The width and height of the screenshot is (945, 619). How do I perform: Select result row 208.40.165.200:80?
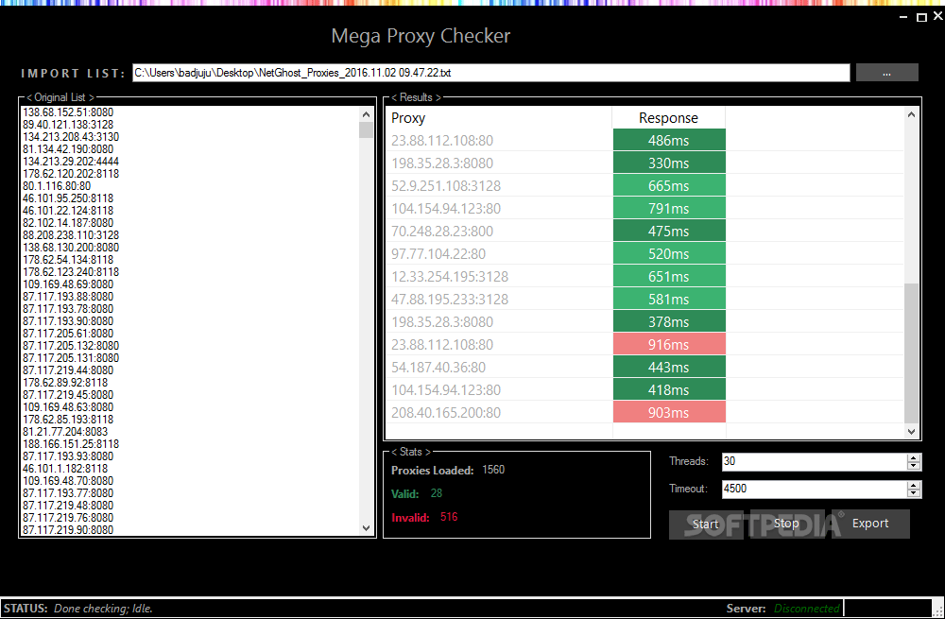pos(644,412)
